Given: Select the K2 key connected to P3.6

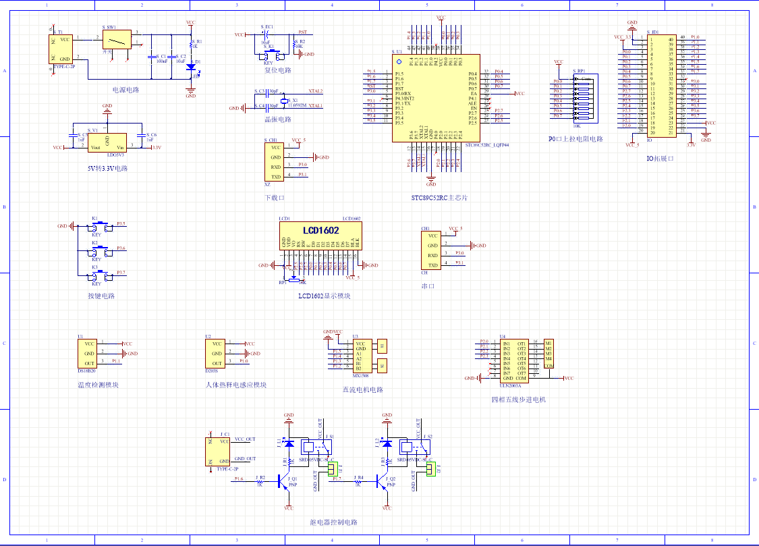Looking at the screenshot, I should pos(101,251).
